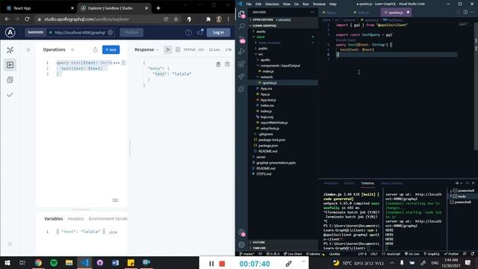The height and width of the screenshot is (269, 478).
Task: Click the Explorer panel ellipsis menu
Action: tap(312, 12)
